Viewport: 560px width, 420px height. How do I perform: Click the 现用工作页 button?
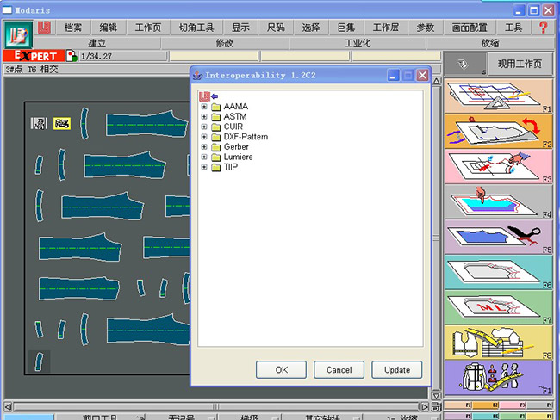coord(520,65)
